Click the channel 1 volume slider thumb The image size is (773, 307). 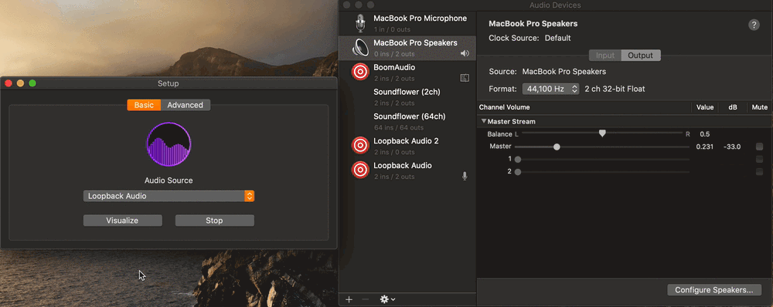[x=518, y=160]
